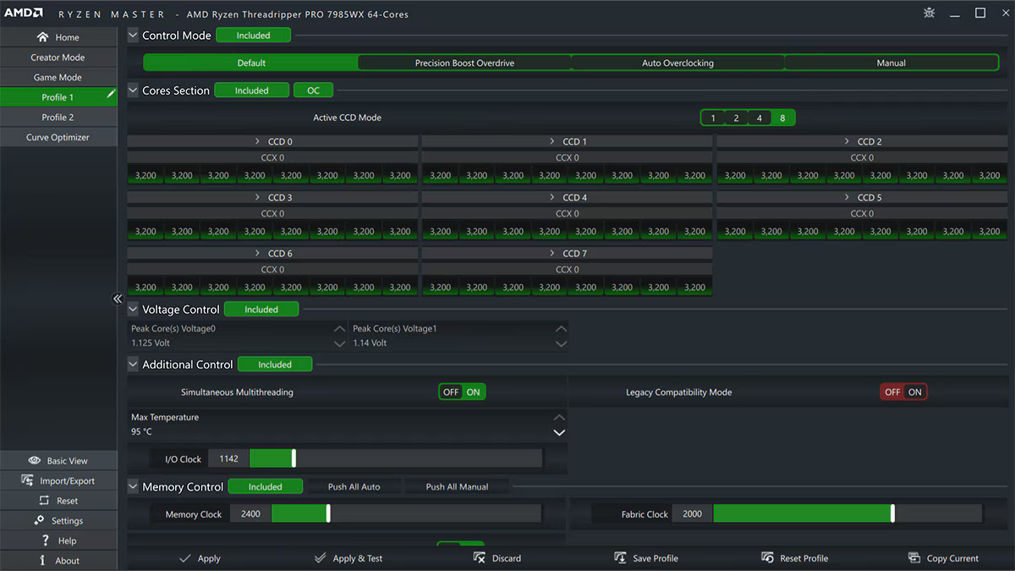
Task: Collapse the Additional Control section
Action: 134,365
